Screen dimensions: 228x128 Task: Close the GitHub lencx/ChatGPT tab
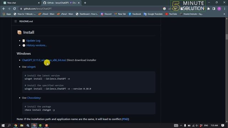pyautogui.click(x=79, y=3)
